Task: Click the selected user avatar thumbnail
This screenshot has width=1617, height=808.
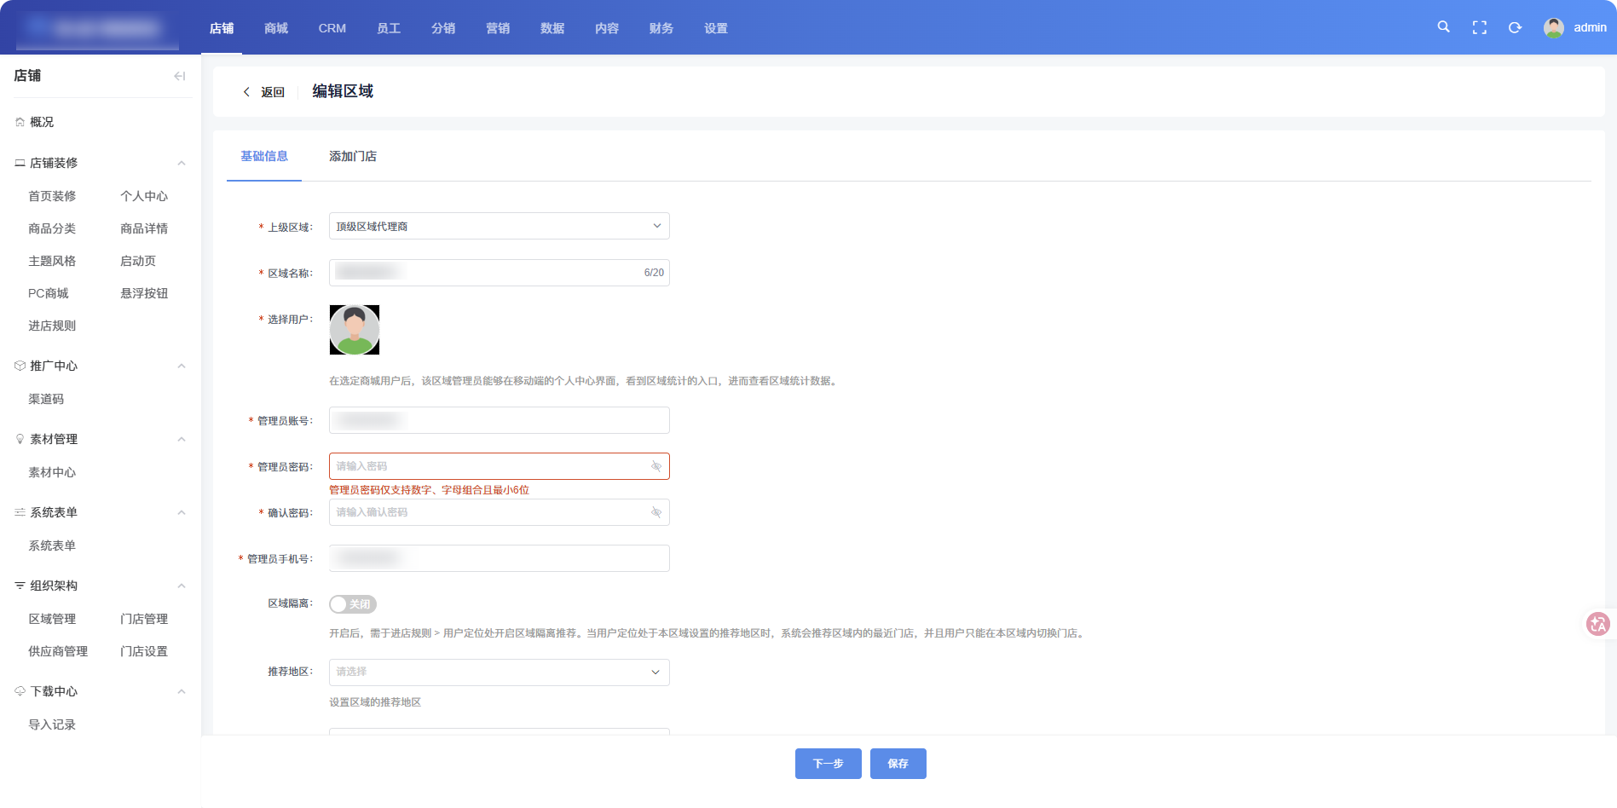Action: point(355,330)
